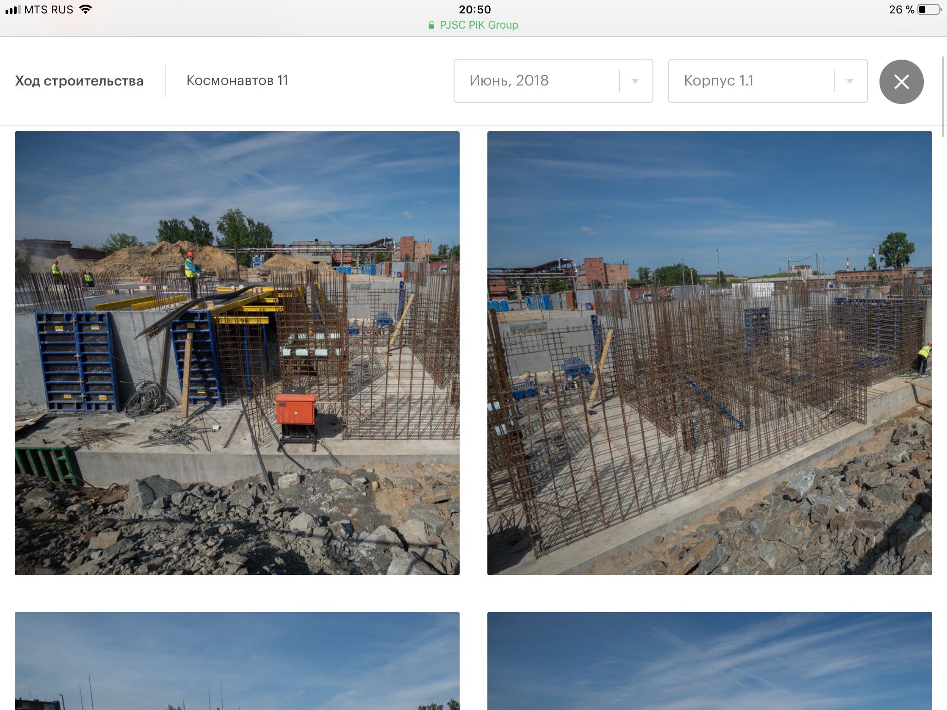Tap the Wi-Fi status icon
Viewport: 947px width, 710px height.
[x=86, y=9]
